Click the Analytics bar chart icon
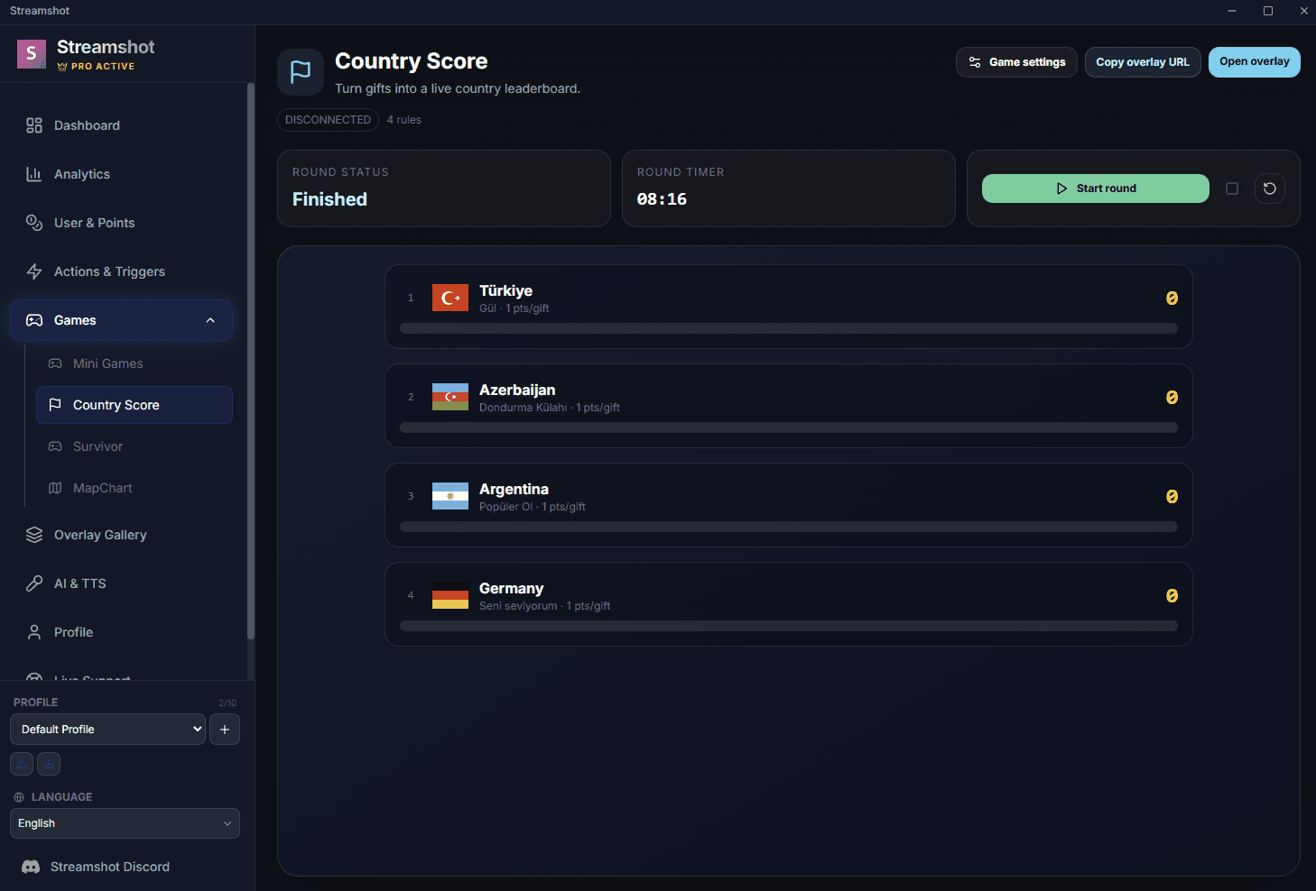The width and height of the screenshot is (1316, 891). point(34,174)
